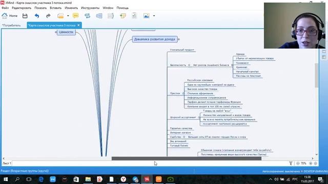
Task: Open Yandex Browser from the taskbar
Action: pos(124,179)
